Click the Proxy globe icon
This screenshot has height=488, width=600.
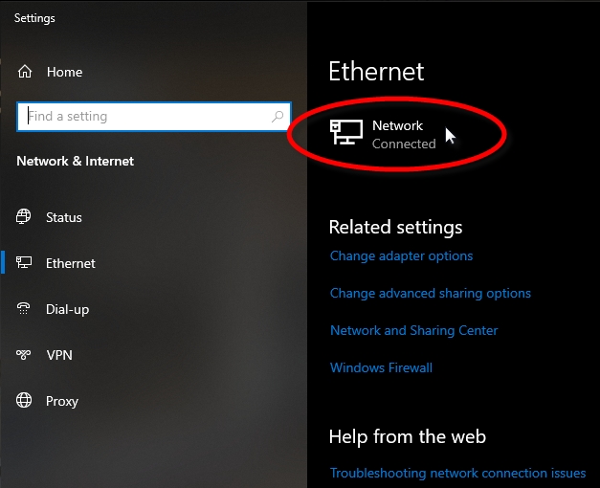click(24, 401)
